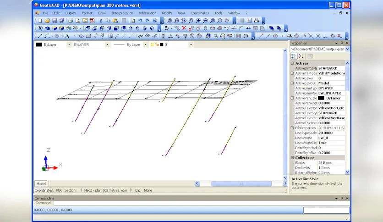383x222 pixels.
Task: Open a file with the folder icon
Action: (x=47, y=21)
